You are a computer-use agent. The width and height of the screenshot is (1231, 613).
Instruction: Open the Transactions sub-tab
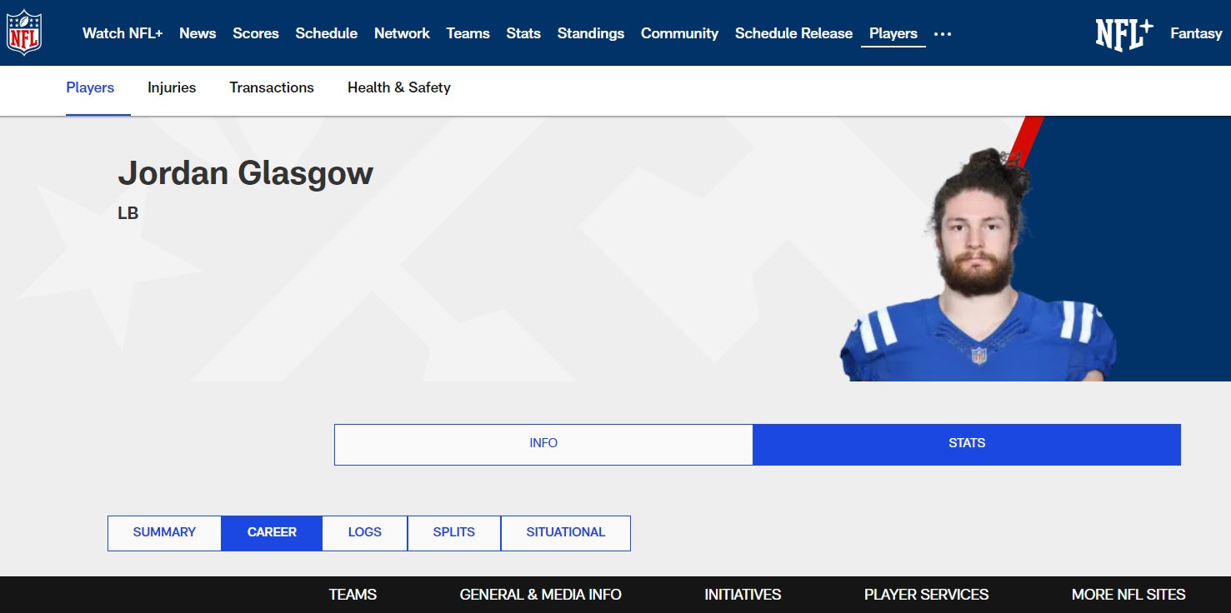[272, 87]
